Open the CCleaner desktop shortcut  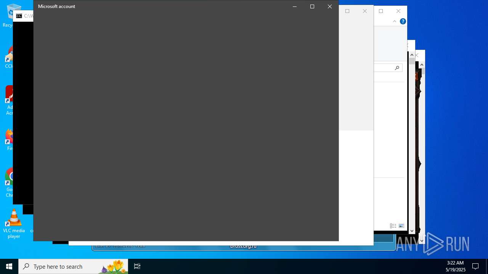[9, 57]
